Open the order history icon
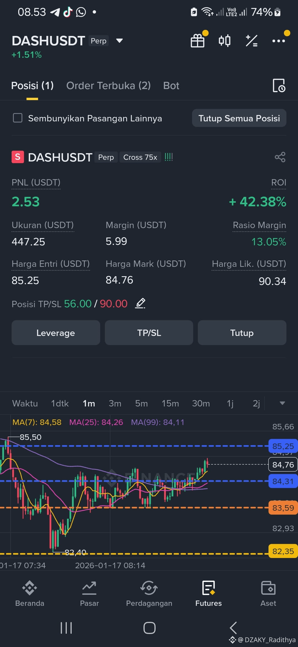The height and width of the screenshot is (647, 298). point(279,85)
